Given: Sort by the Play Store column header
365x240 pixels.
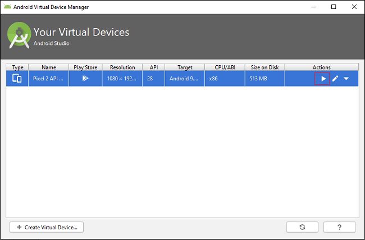Looking at the screenshot, I should [85, 67].
